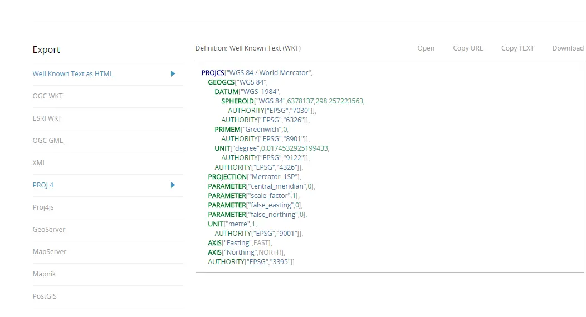Expand arrow next to Well Known Text as HTML
586x317 pixels.
(173, 74)
